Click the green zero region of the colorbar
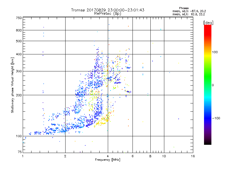227x170 pixels. [208, 85]
